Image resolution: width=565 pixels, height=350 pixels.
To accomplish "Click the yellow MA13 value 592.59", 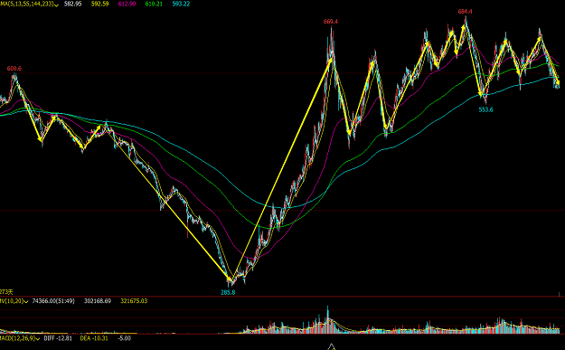I will [99, 4].
